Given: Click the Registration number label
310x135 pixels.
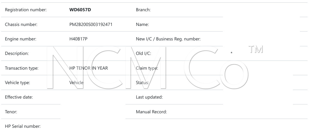Looking at the screenshot, I should coord(26,10).
